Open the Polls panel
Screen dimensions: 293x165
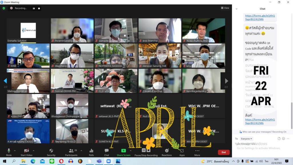click(x=91, y=152)
